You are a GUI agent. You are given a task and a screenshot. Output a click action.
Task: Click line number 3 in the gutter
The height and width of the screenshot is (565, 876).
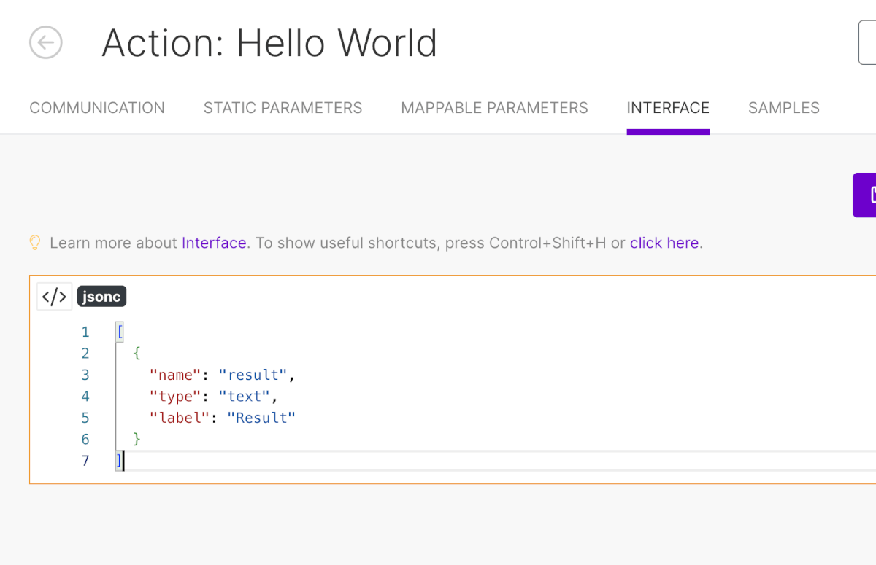pyautogui.click(x=85, y=375)
